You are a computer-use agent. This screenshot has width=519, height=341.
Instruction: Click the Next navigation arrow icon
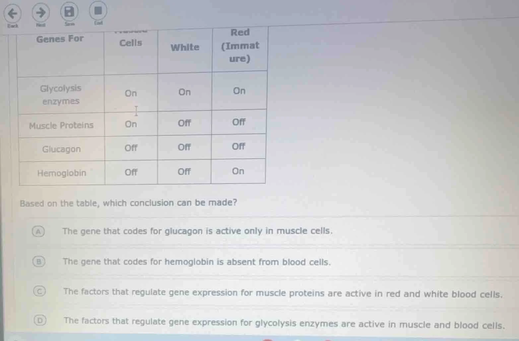[x=40, y=13]
